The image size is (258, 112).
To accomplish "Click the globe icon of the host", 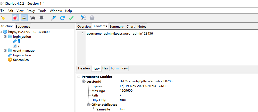I will pos(5,32).
